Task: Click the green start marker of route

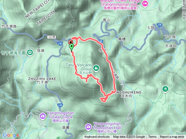Action: (71, 47)
